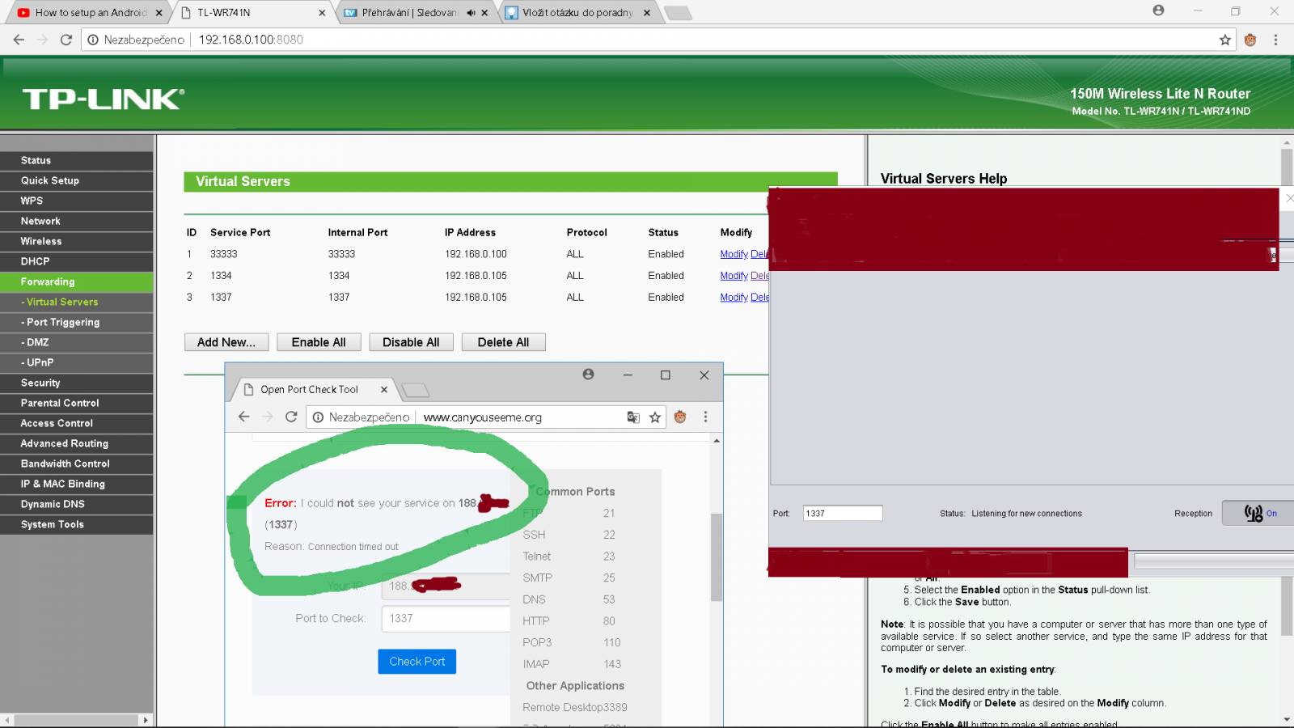Image resolution: width=1294 pixels, height=728 pixels.
Task: Open Access Control menu
Action: click(77, 423)
